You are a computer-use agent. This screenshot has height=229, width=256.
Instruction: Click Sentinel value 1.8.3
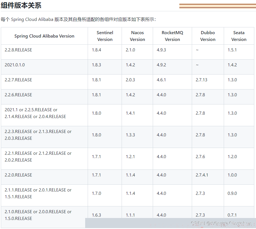96,65
